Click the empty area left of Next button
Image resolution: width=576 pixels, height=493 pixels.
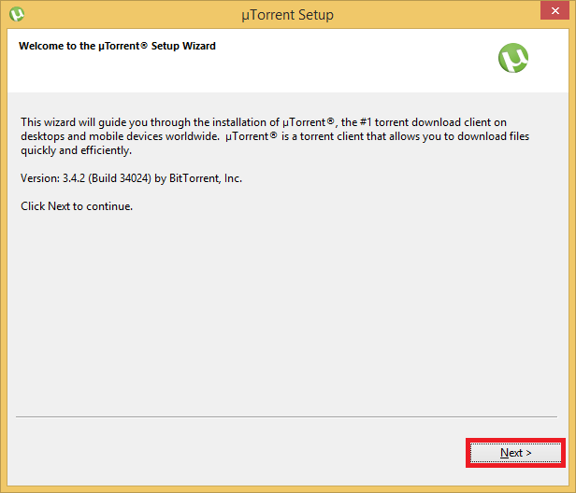pyautogui.click(x=234, y=453)
